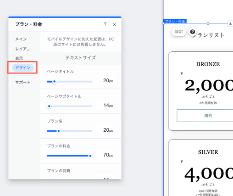Click the SILVER plan name
233x196 pixels.
pos(208,152)
